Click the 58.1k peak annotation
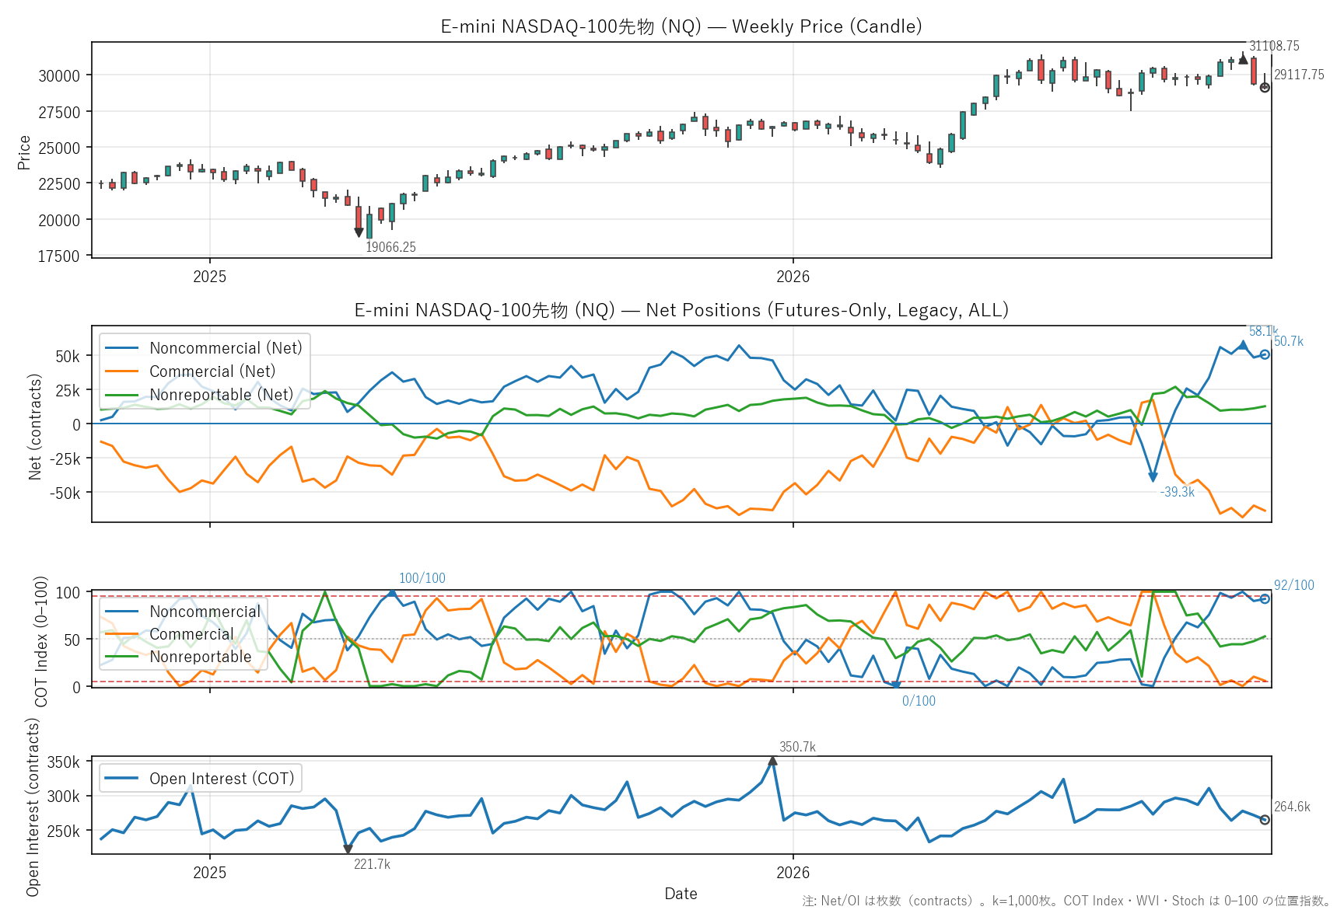The height and width of the screenshot is (917, 1344). pos(1263,331)
